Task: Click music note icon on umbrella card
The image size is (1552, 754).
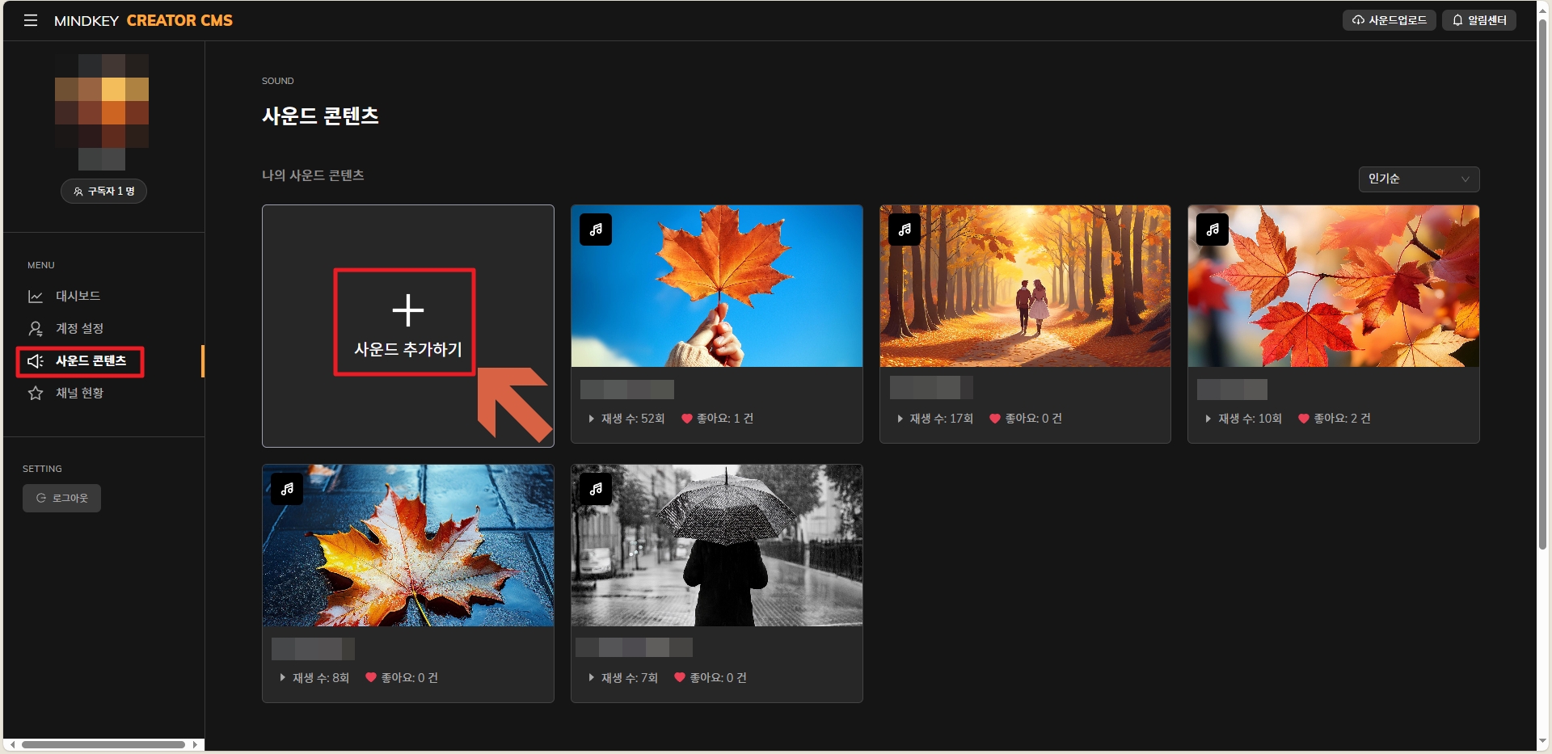Action: (596, 489)
